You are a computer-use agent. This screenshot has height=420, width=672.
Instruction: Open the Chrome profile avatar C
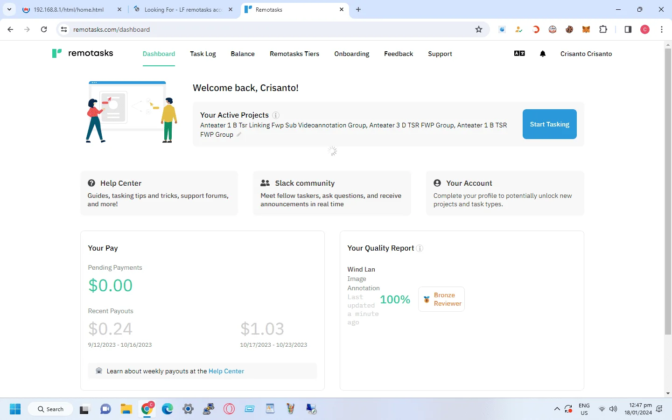645,29
